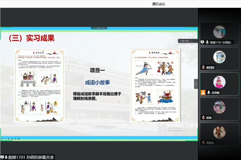Click microphone icon beside 段俐敏
This screenshot has width=241, height=160.
point(208,92)
